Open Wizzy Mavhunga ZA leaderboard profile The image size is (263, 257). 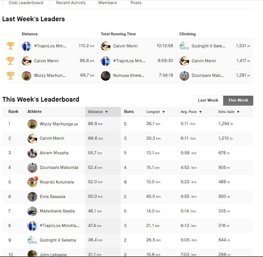click(59, 124)
